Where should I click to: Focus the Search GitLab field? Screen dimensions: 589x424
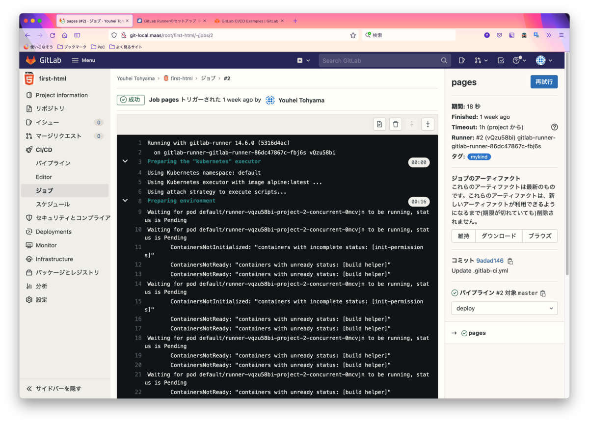coord(385,60)
